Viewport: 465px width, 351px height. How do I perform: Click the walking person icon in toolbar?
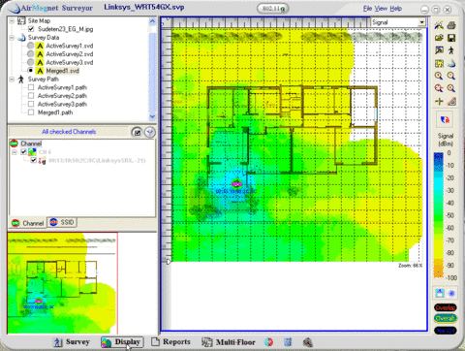pos(451,50)
